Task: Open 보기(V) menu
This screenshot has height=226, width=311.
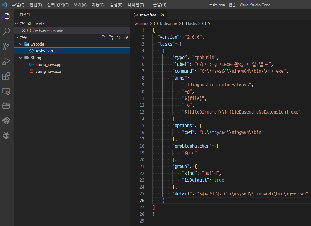Action: [80, 5]
